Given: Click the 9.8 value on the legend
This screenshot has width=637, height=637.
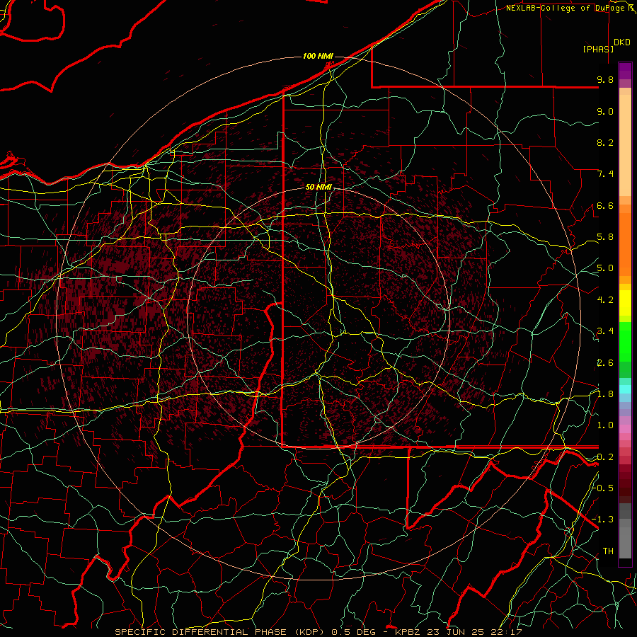Looking at the screenshot, I should coord(605,79).
